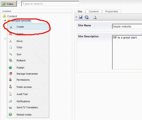Click the small toolbar collapse arrow
This screenshot has height=120, width=142.
[76, 17]
